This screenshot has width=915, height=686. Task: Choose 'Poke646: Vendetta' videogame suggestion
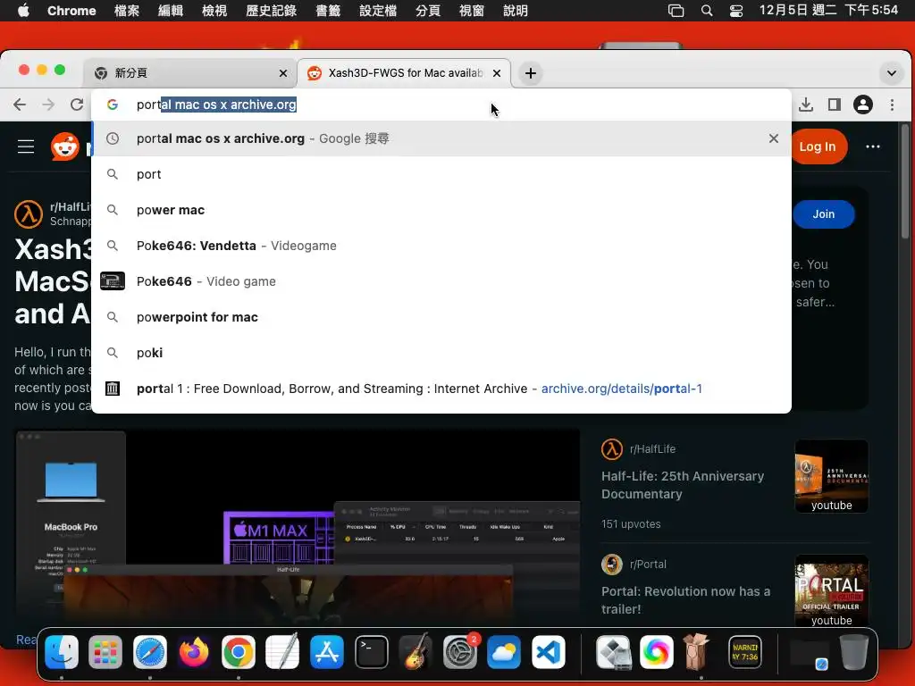pos(441,246)
